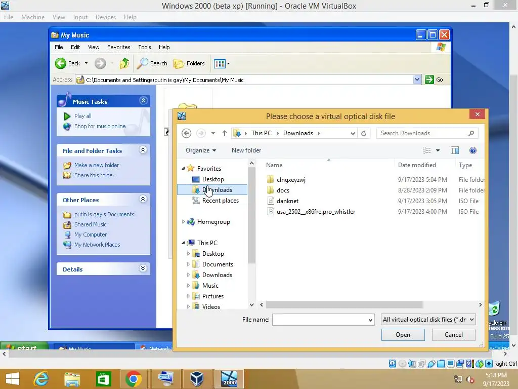The image size is (518, 389).
Task: Open the file type filter dropdown
Action: (428, 320)
